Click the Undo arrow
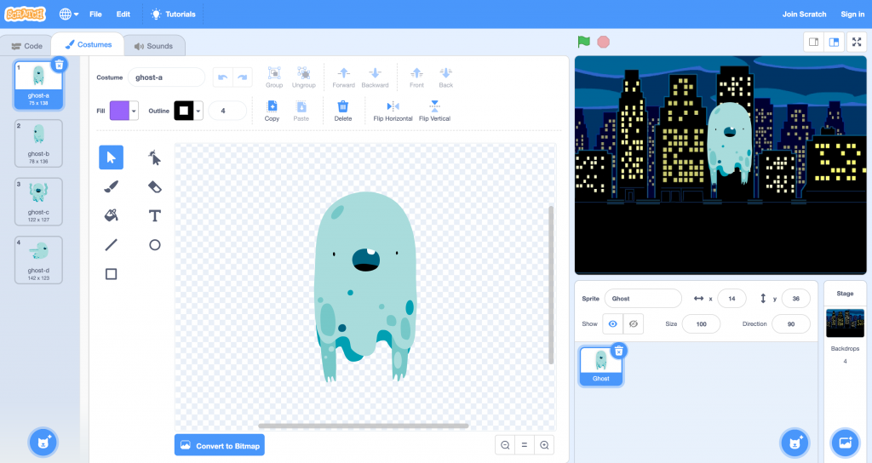 tap(222, 77)
